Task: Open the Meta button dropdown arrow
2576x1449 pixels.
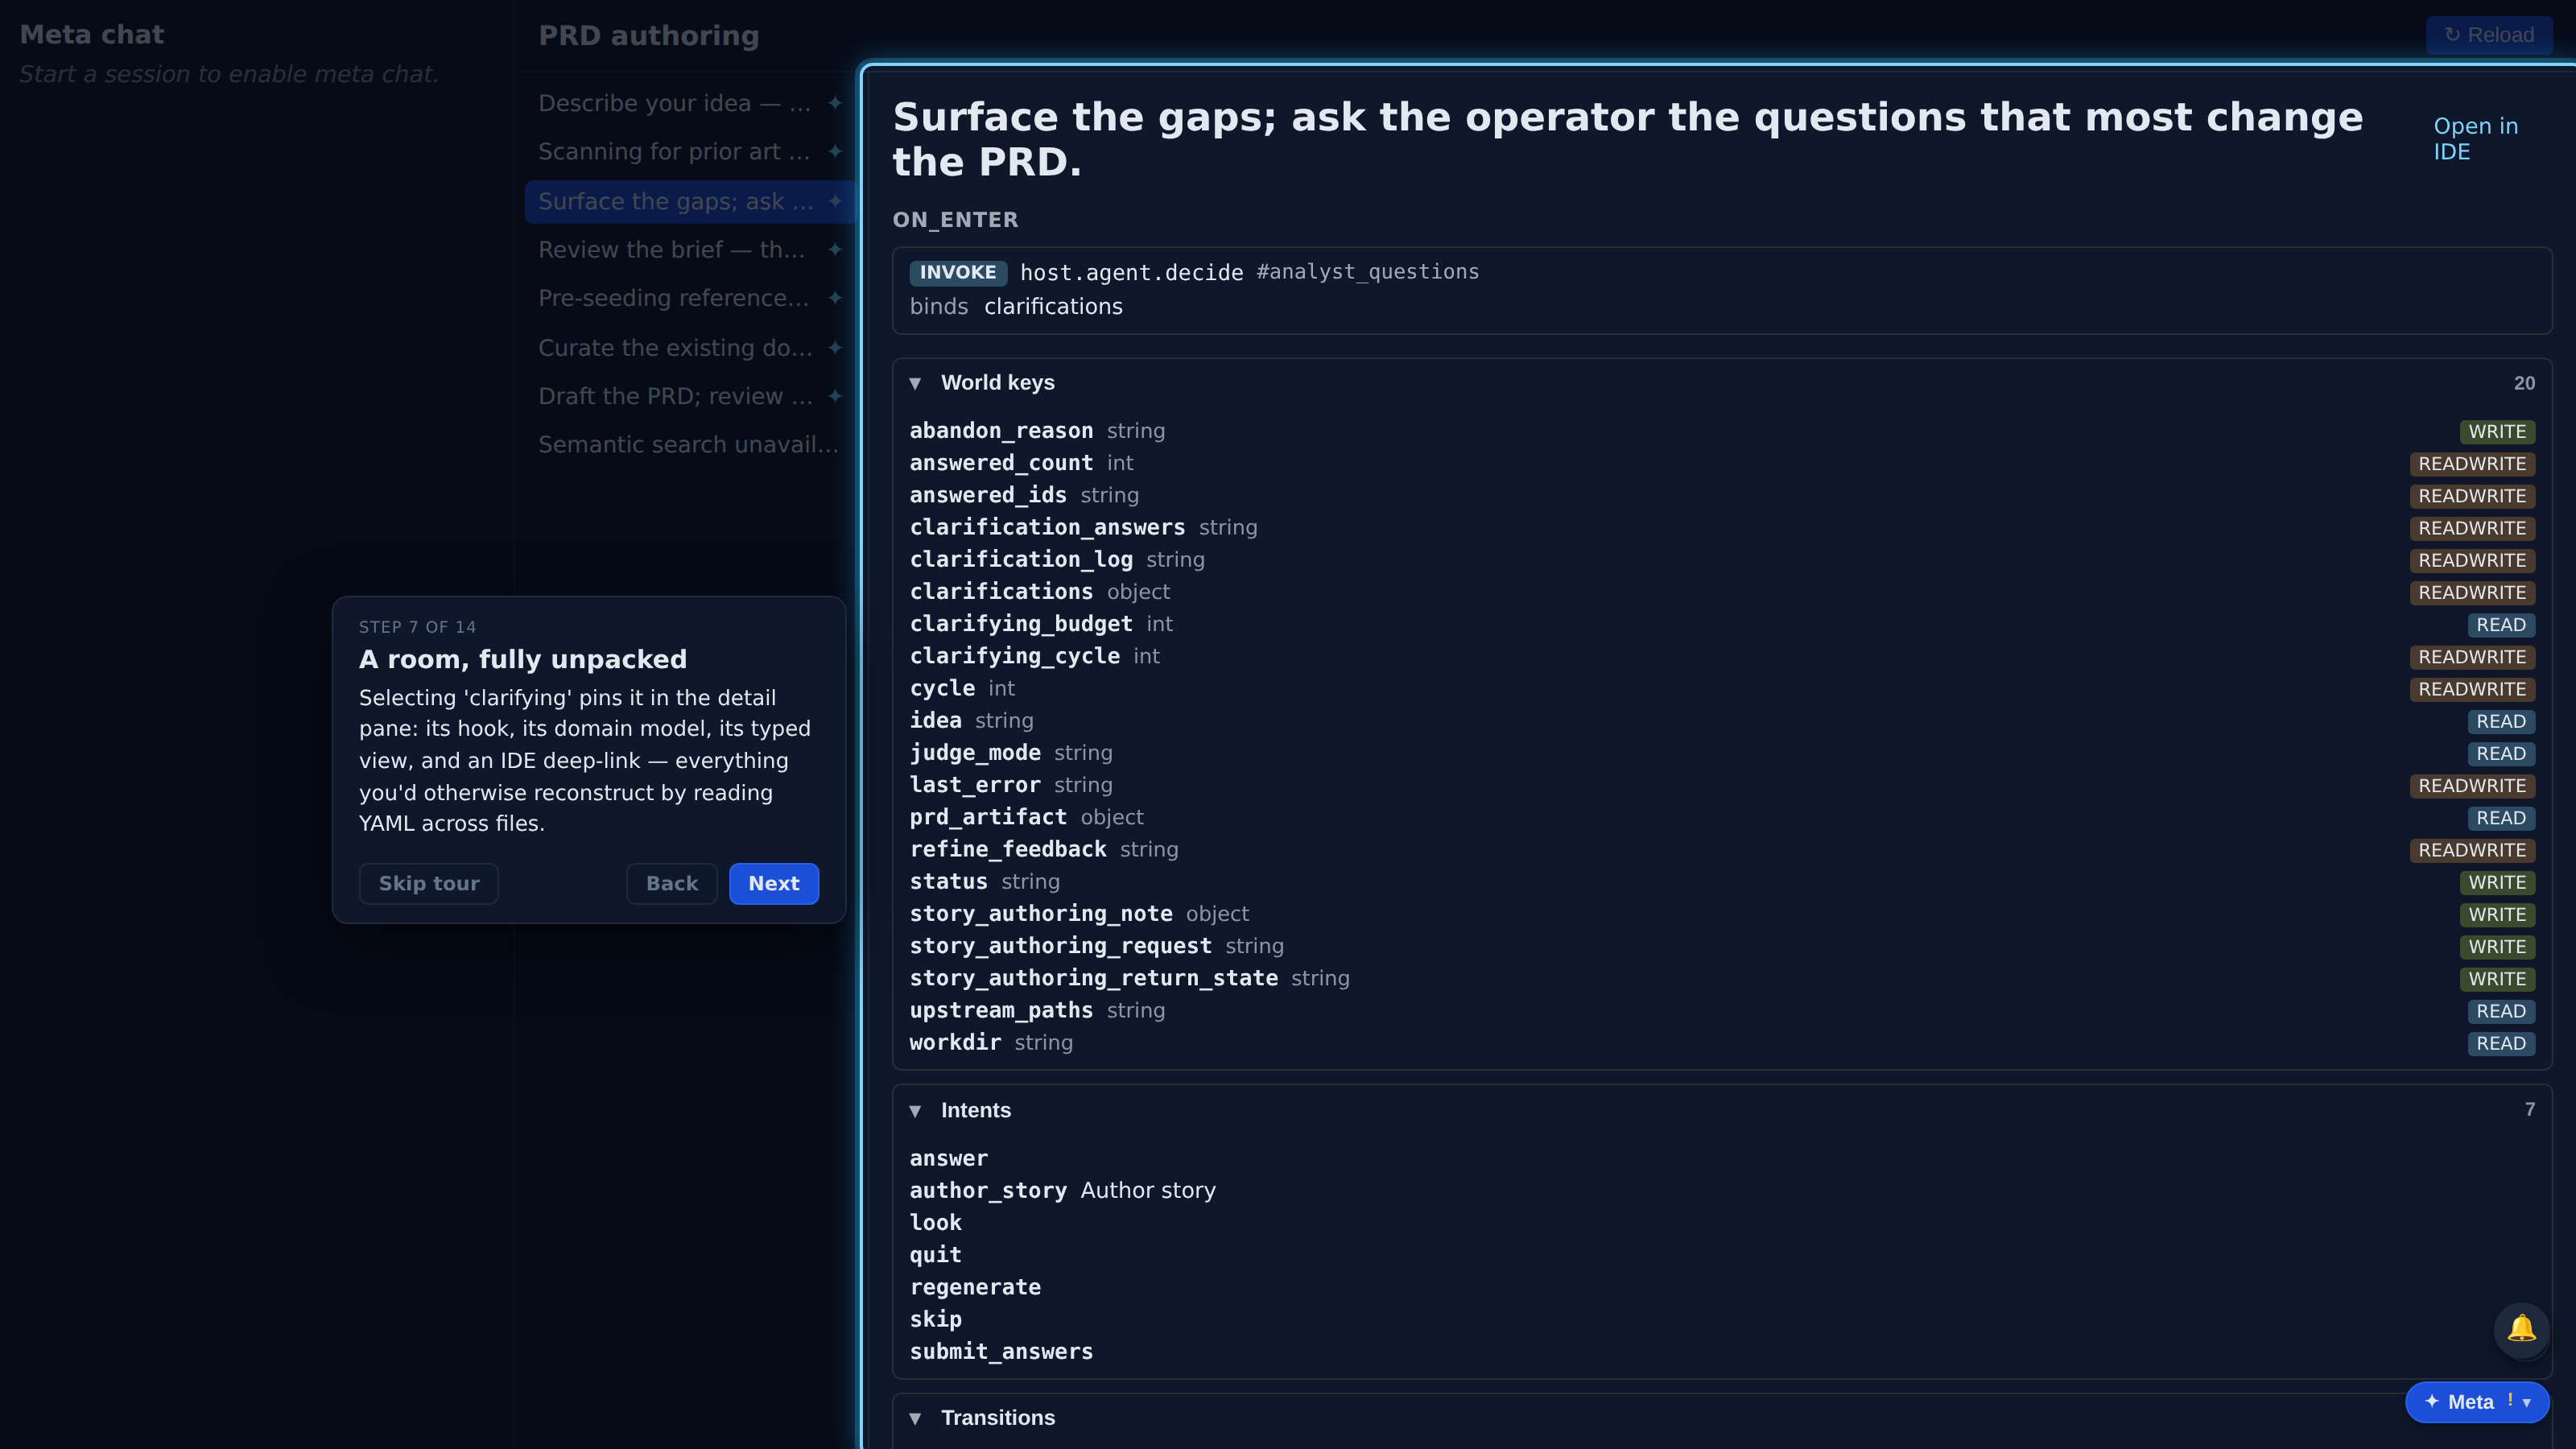Action: click(2527, 1402)
